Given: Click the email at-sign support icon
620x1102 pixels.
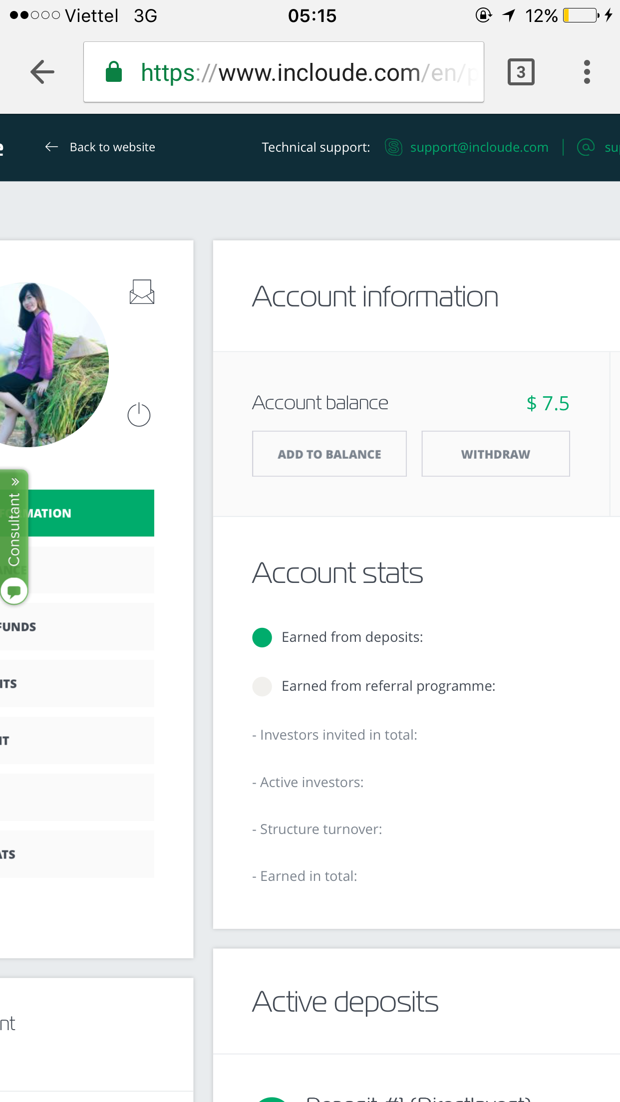Looking at the screenshot, I should 585,147.
